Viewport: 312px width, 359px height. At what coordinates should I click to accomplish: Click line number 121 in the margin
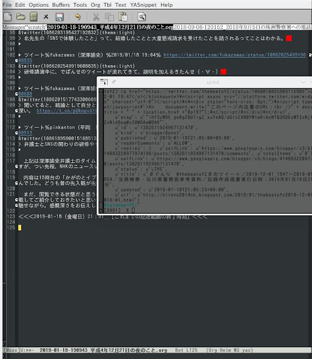point(11,194)
